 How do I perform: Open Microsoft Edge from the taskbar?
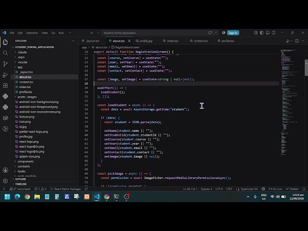click(x=17, y=197)
